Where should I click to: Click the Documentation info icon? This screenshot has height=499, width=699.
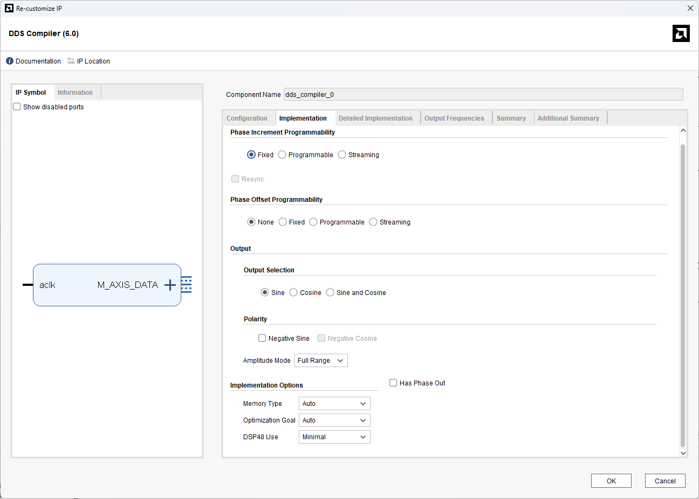[x=10, y=61]
